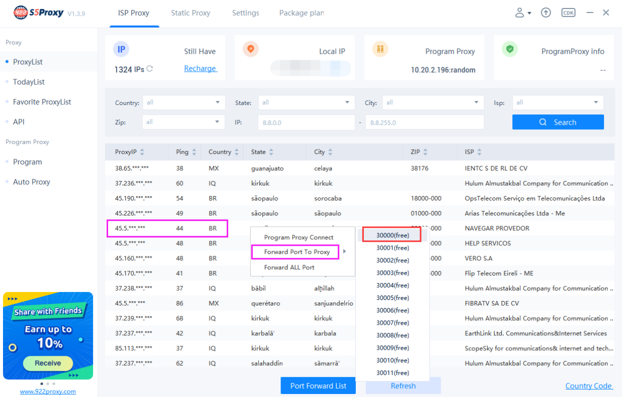Open the Isp filter dropdown
The image size is (622, 397).
(558, 102)
